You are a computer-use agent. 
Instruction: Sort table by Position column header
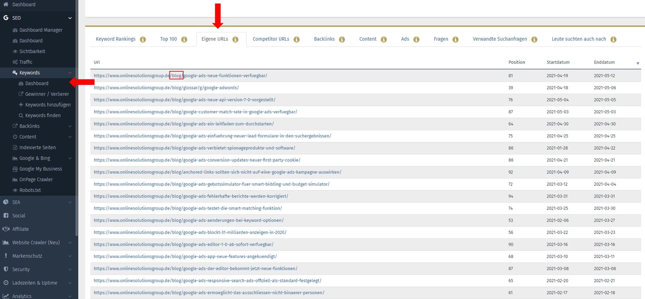pos(517,62)
